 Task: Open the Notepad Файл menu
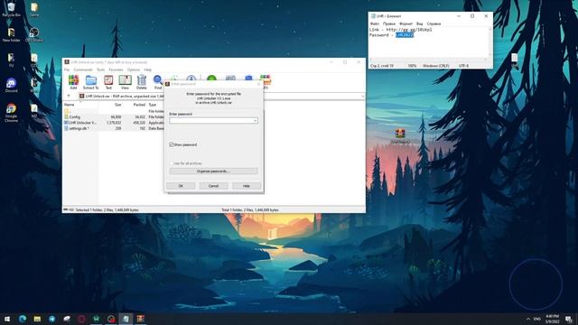pyautogui.click(x=375, y=23)
